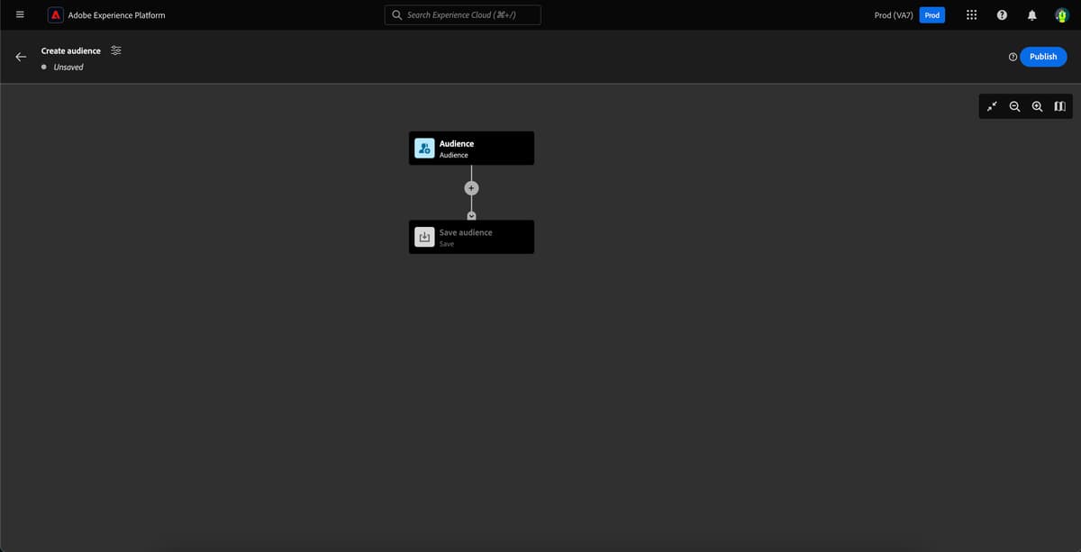This screenshot has height=552, width=1081.
Task: Click the notifications bell icon
Action: click(x=1031, y=14)
